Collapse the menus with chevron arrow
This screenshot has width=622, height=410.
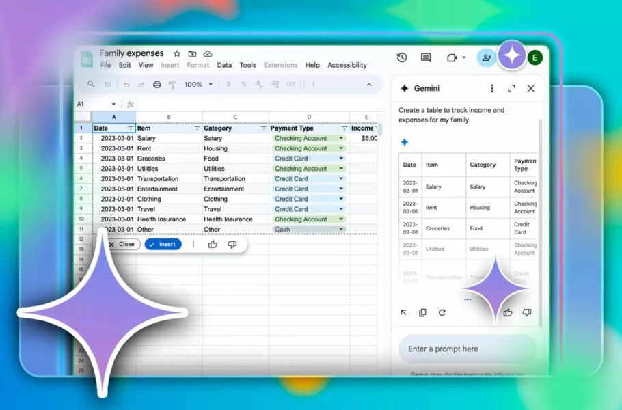coord(369,85)
